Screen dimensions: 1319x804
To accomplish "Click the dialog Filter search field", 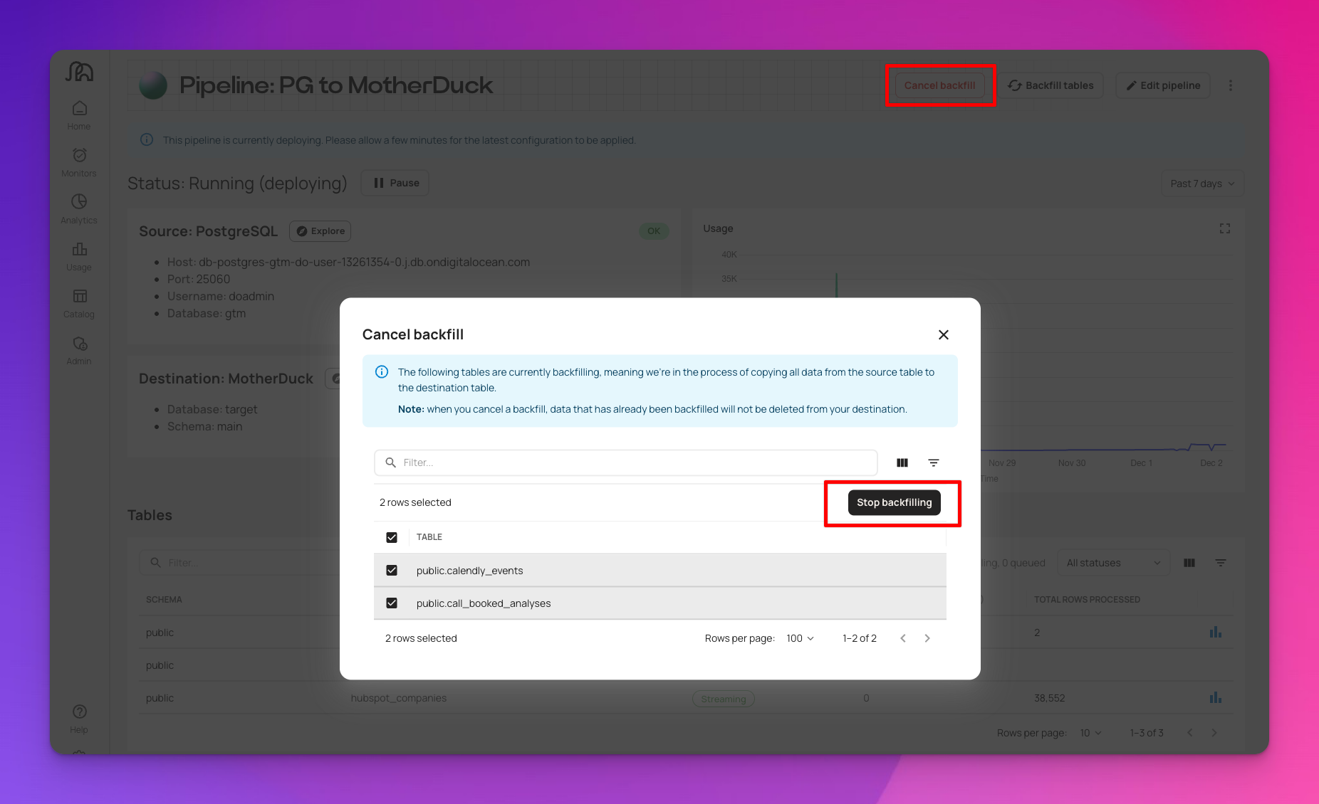I will [x=625, y=462].
